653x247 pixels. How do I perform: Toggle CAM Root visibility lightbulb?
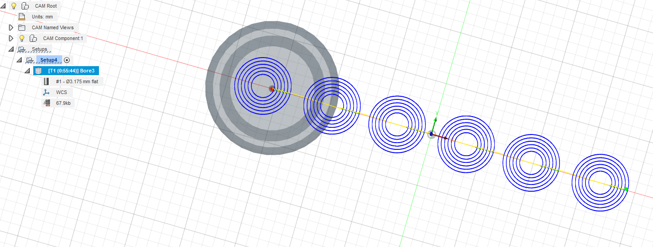[x=13, y=6]
